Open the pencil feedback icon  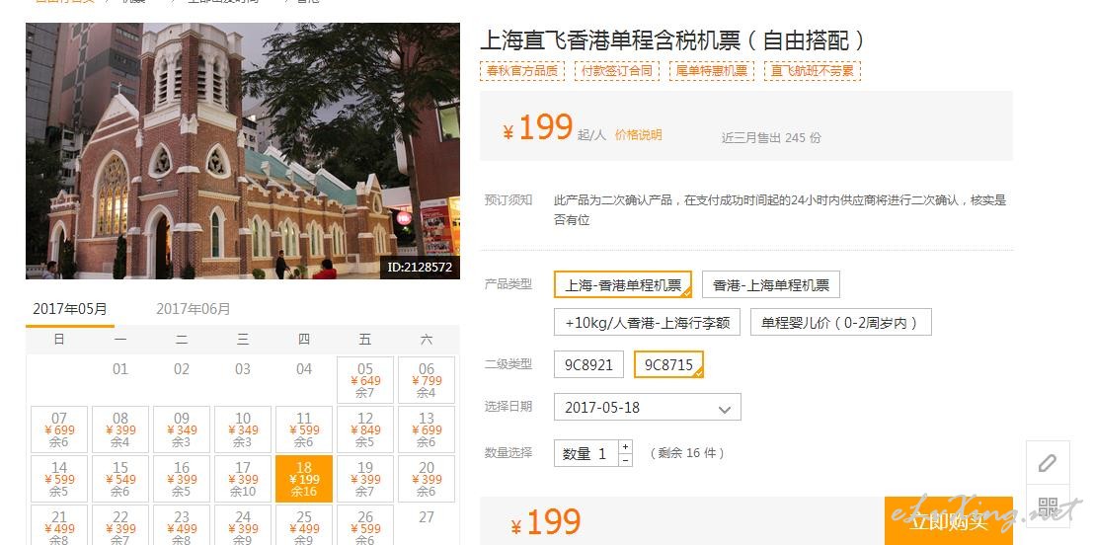tap(1048, 463)
